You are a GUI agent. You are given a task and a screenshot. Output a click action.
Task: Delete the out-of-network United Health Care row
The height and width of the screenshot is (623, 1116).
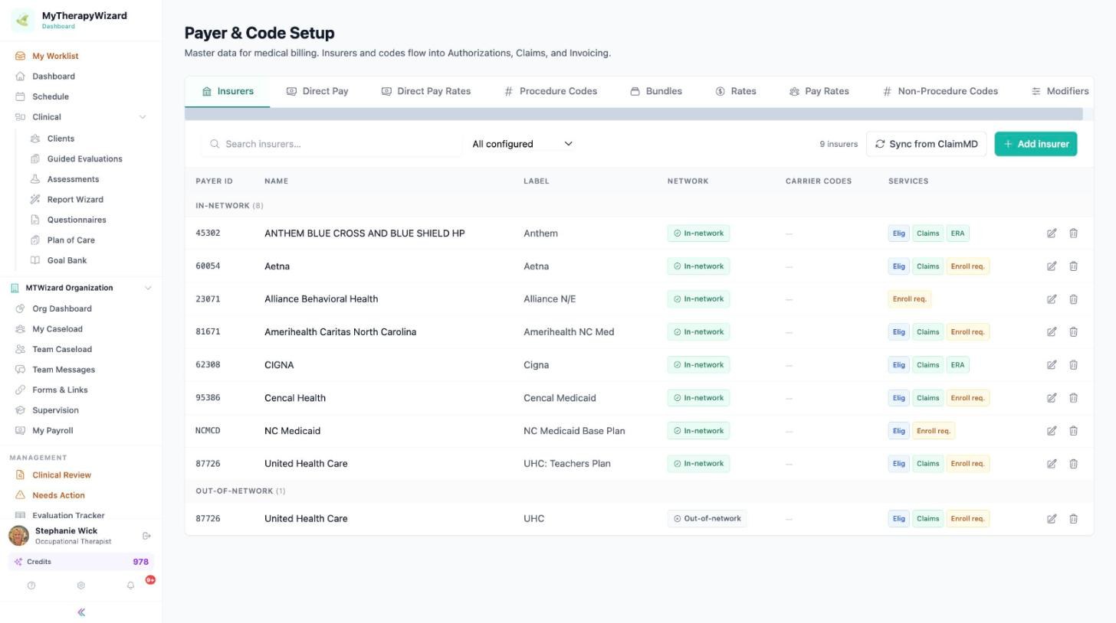(x=1073, y=519)
